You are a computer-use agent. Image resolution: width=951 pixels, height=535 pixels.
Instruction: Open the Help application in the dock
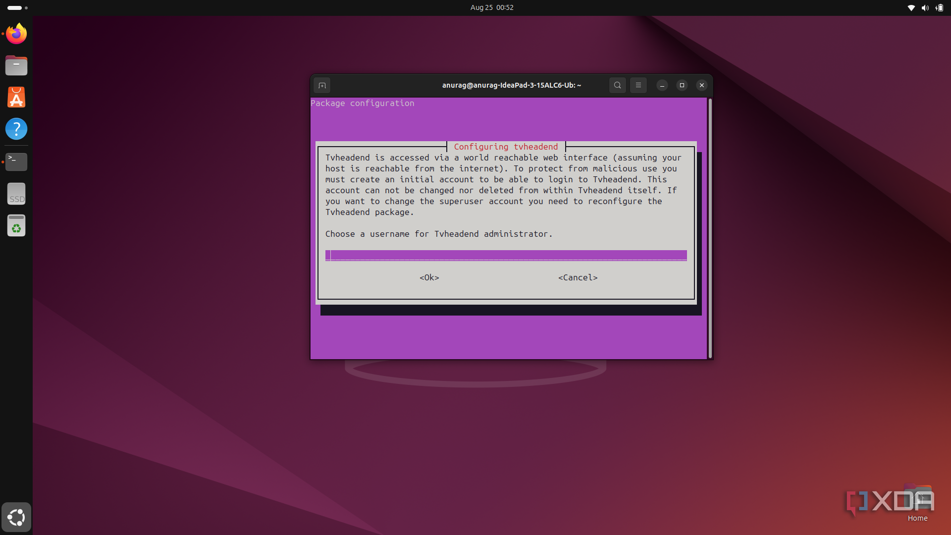[16, 129]
